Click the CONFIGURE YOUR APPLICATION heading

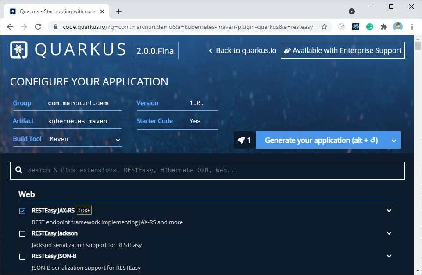point(89,81)
